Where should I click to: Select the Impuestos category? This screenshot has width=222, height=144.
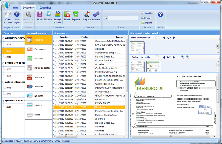pyautogui.click(x=39, y=77)
